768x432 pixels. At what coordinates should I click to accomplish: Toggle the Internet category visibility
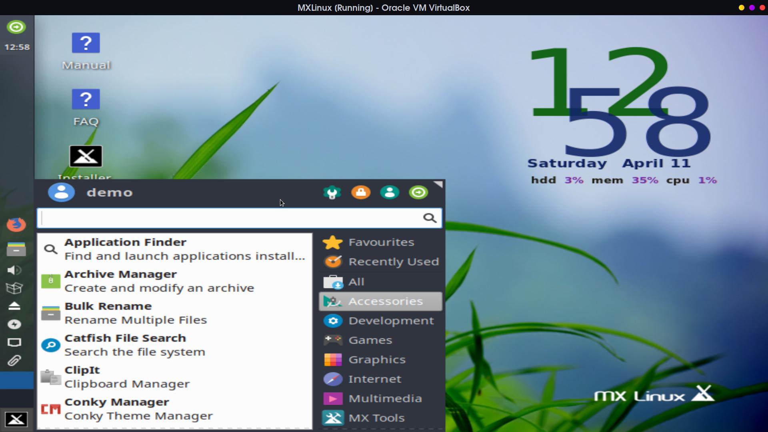tap(374, 379)
